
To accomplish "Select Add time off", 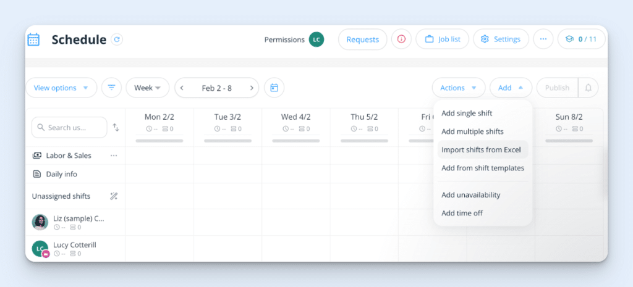I will (482, 213).
